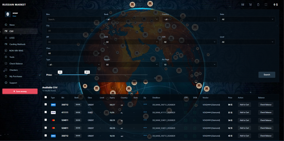Open the Country filter dropdown

tap(190, 19)
